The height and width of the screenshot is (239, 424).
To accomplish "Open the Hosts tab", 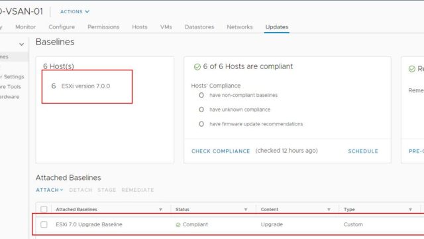I will [140, 27].
